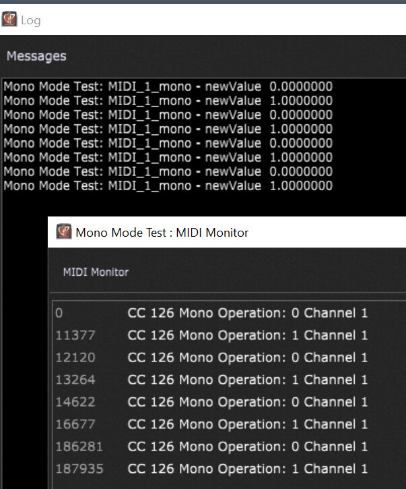Select the first log message line
The image size is (406, 489).
(168, 87)
